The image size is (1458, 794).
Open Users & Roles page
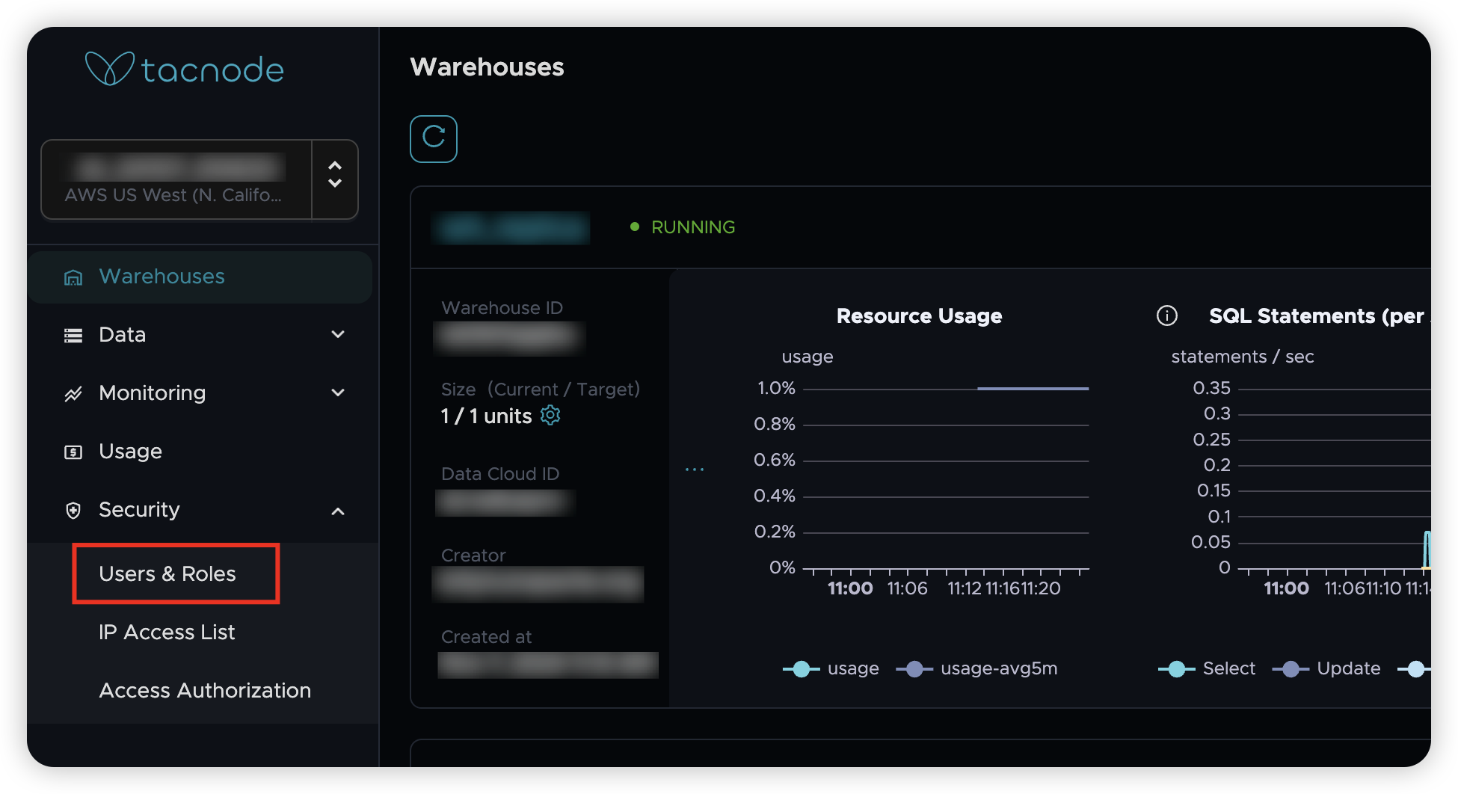pos(167,573)
